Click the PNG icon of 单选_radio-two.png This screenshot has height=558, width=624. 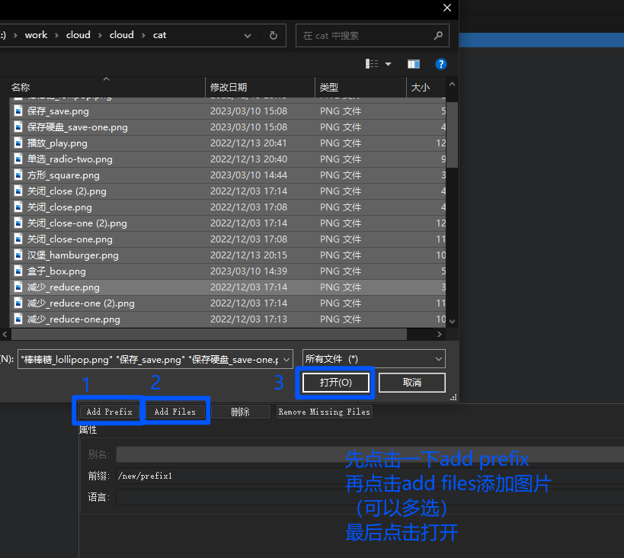point(18,159)
